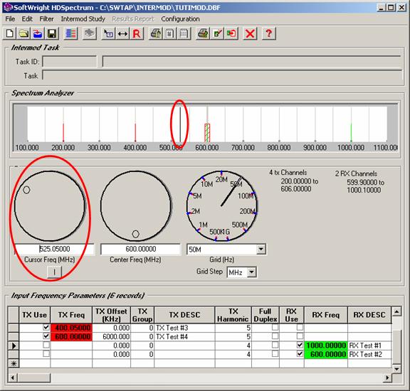Image resolution: width=410 pixels, height=391 pixels.
Task: Click the greyed-out gray toolbar icon
Action: pyautogui.click(x=90, y=33)
